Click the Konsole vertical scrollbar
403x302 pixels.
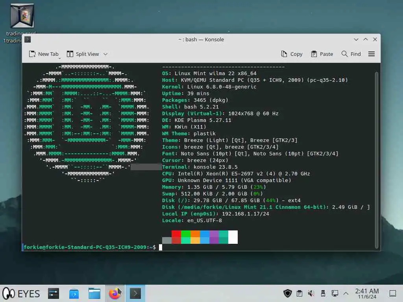377,160
